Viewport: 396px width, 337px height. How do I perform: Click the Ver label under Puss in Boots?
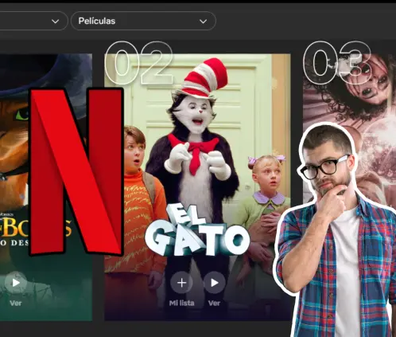click(16, 303)
